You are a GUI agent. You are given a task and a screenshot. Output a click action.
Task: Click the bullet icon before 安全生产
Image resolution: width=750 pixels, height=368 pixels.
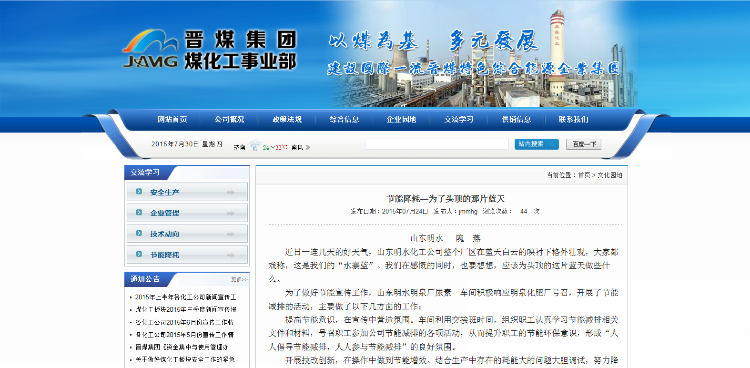(x=139, y=192)
